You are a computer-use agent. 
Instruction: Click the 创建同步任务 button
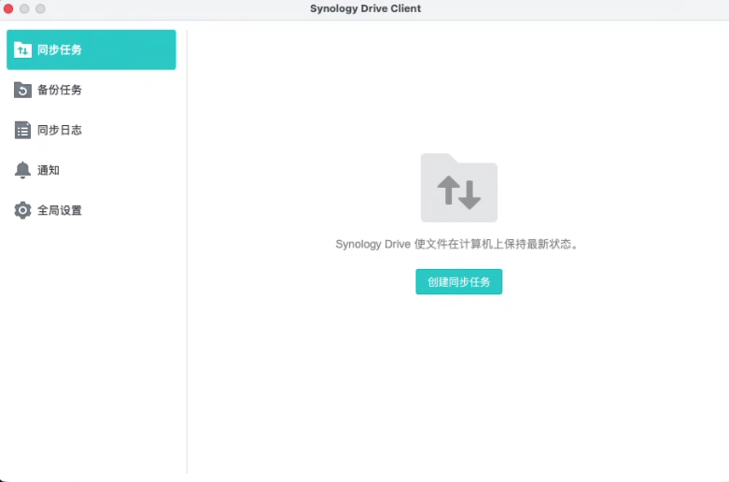[x=459, y=281]
